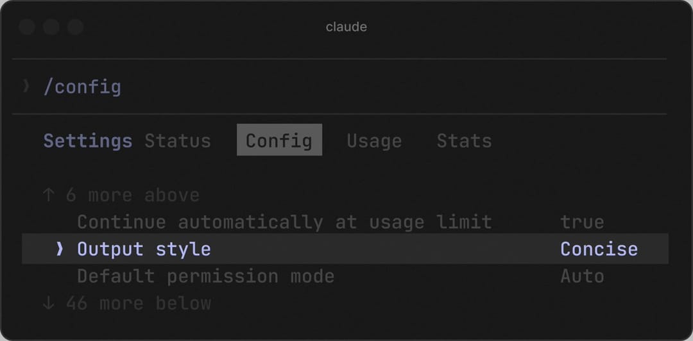Select the Continue automatically at usage limit row

click(x=345, y=222)
